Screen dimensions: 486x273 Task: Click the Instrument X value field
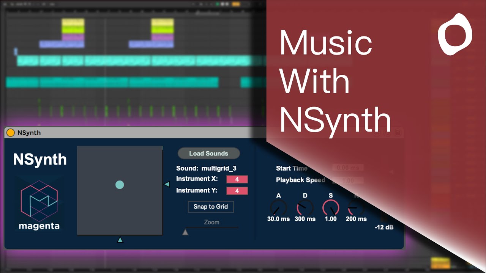[x=237, y=179]
